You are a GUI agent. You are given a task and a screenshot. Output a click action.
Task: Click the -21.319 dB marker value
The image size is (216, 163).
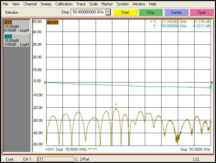[x=201, y=21]
